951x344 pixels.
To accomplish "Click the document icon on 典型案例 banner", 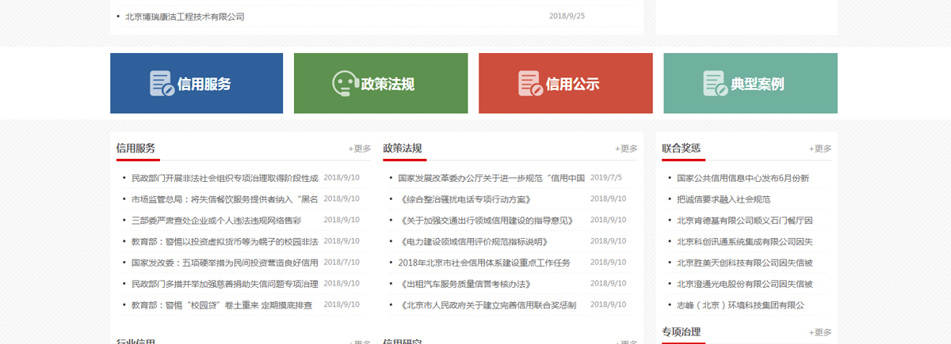I will pyautogui.click(x=715, y=84).
